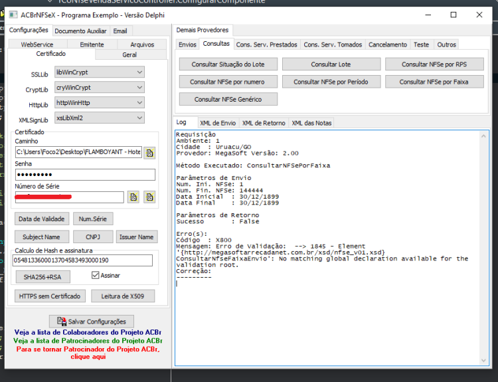The height and width of the screenshot is (382, 498).
Task: Click the 'Código : X800' log line
Action: 204,240
